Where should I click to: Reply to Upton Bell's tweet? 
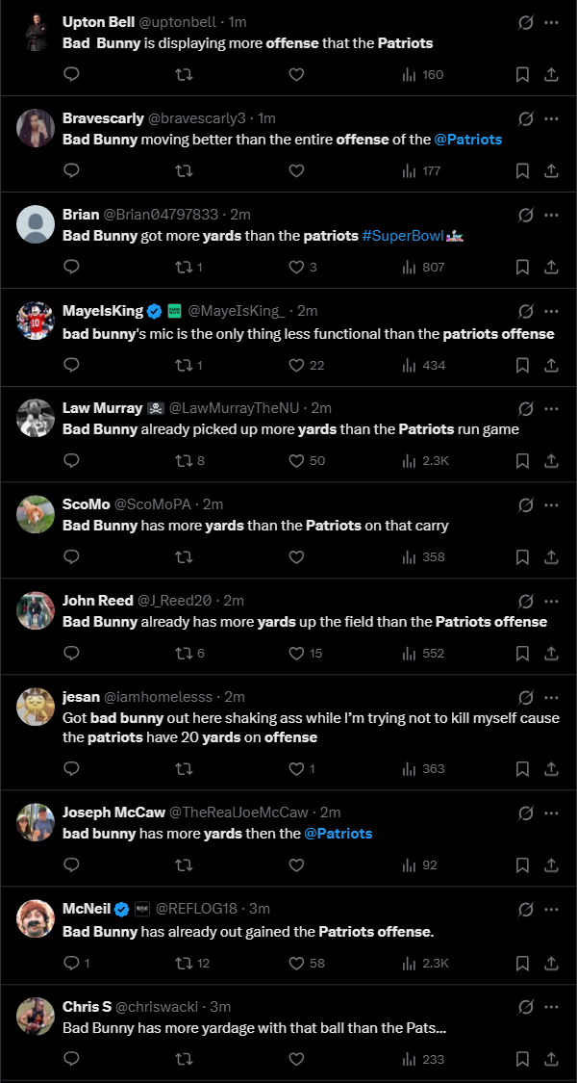pos(71,74)
